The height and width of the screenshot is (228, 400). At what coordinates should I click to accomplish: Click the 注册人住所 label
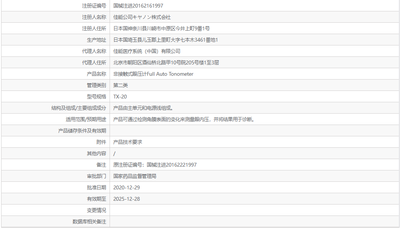(94, 28)
